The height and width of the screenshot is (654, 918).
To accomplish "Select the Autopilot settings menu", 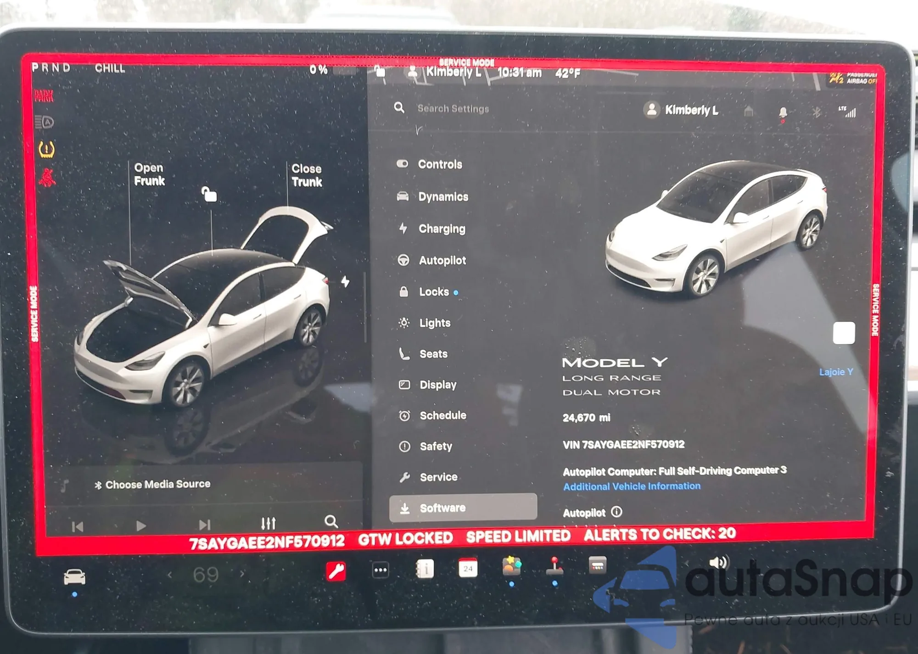I will pyautogui.click(x=442, y=261).
